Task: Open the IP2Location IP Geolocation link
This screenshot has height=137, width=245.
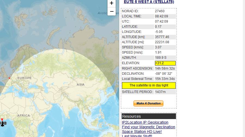Action: tap(145, 122)
